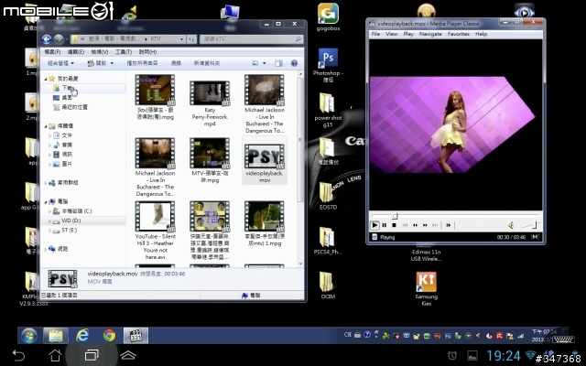Pause the video in Media Player Classic

385,225
